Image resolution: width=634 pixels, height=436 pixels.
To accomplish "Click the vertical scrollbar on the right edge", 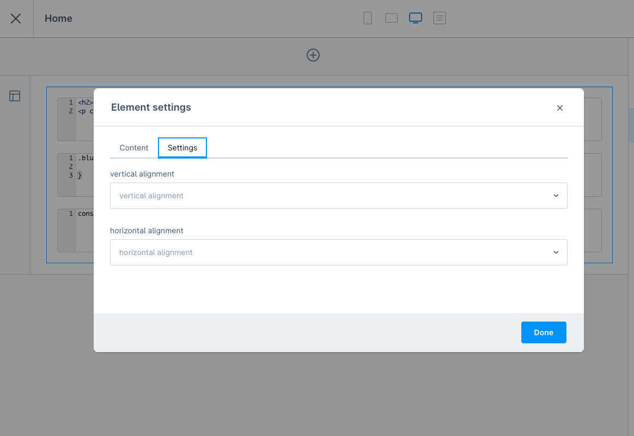I will pyautogui.click(x=631, y=125).
